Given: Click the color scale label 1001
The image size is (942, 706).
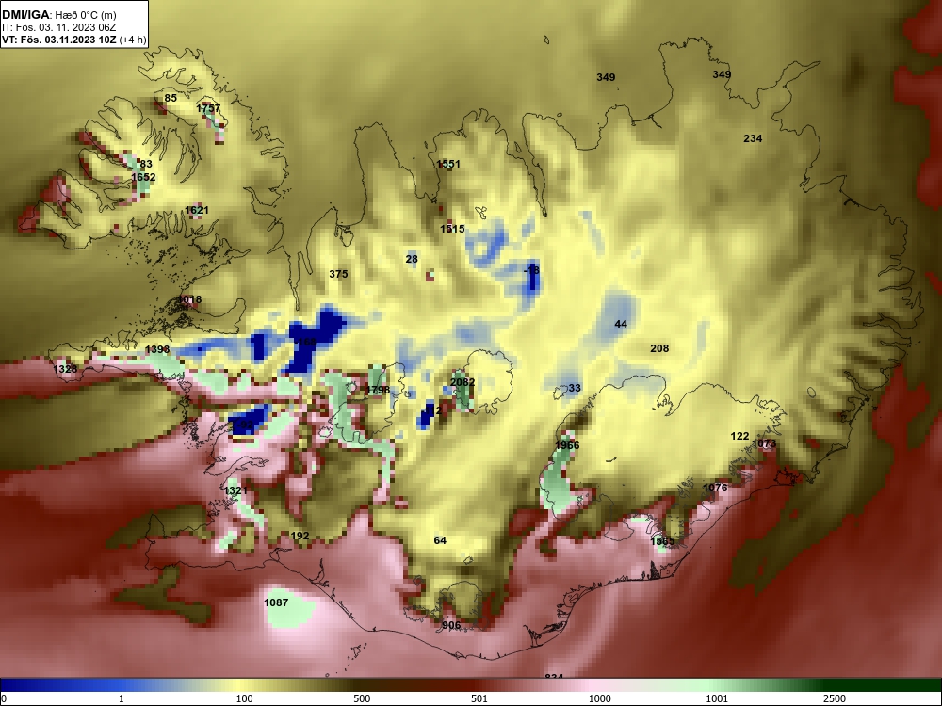Looking at the screenshot, I should coord(717,698).
